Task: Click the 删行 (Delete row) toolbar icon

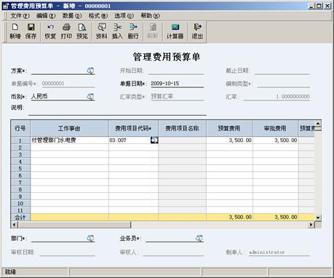Action: [133, 31]
